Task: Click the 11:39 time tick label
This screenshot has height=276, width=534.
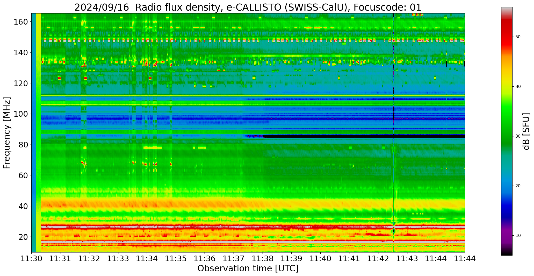Action: click(292, 259)
